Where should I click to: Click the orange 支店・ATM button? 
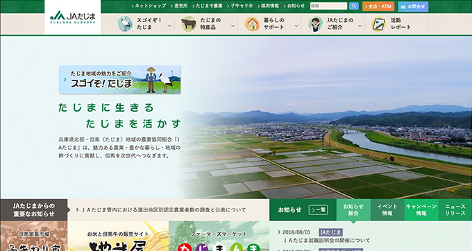point(378,6)
